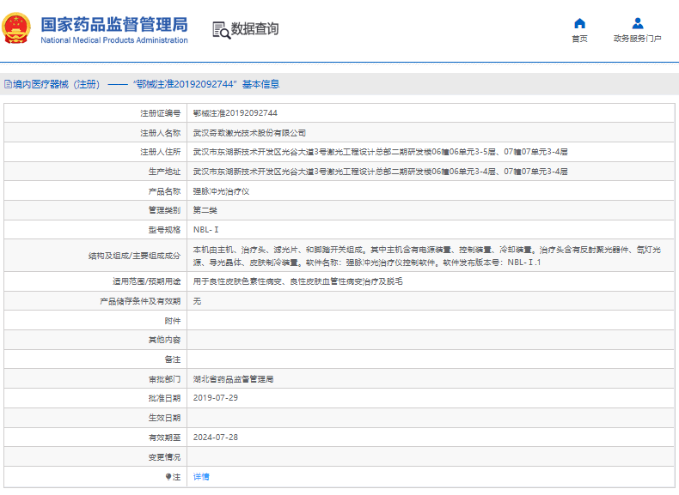The image size is (679, 495).
Task: Click registration number 鄂械注准20192092744 value
Action: [236, 113]
